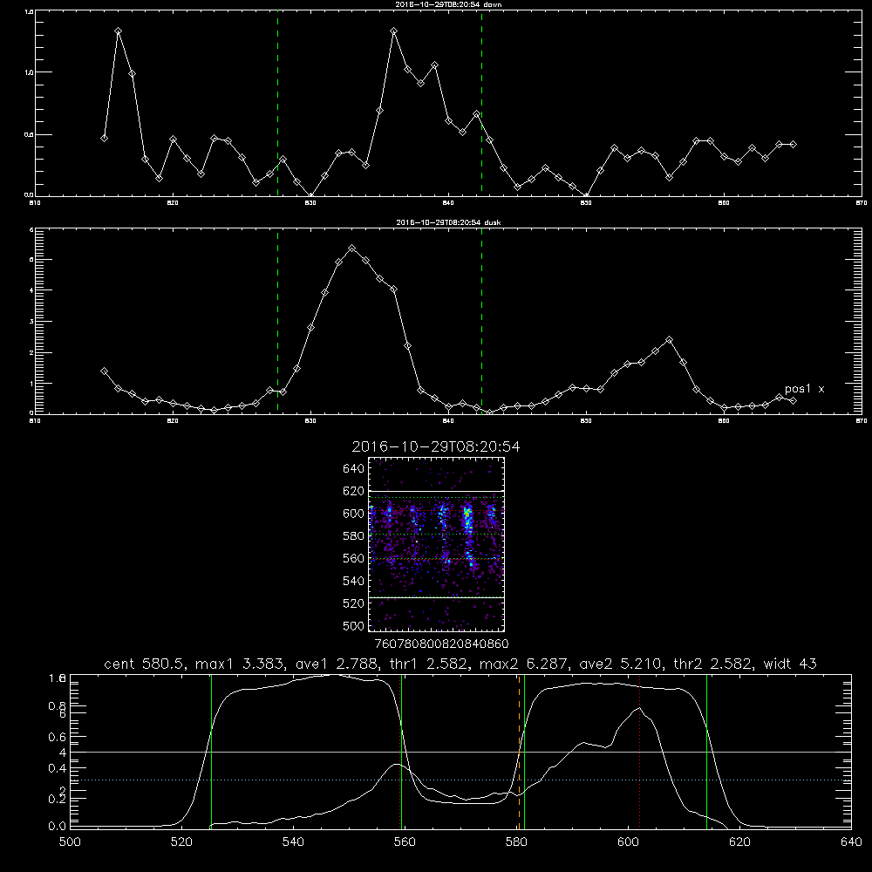Screen dimensions: 872x872
Task: Click the second dusk peak marker near 856
Action: point(669,340)
